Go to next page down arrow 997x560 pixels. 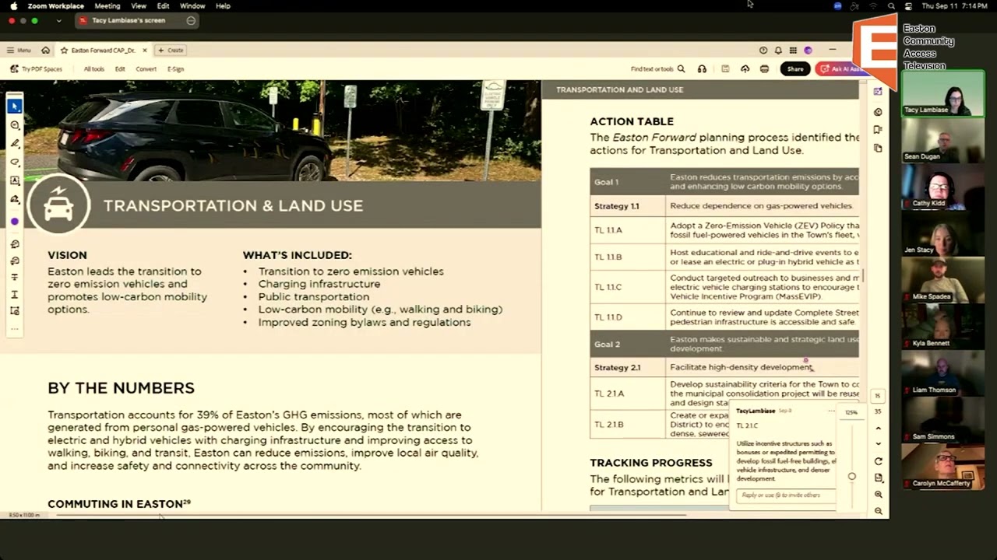pos(878,444)
